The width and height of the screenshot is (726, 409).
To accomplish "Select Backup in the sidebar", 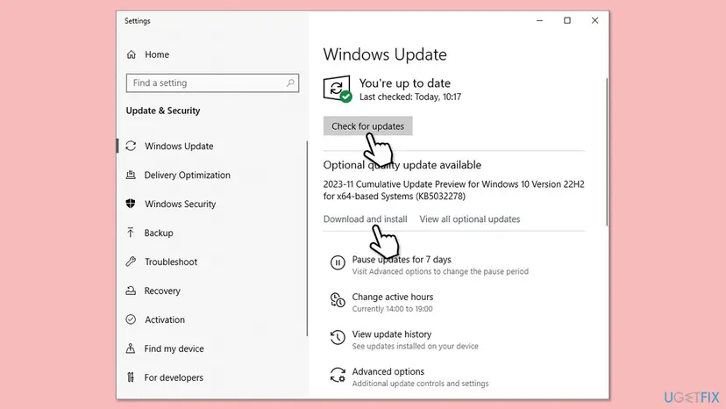I will pos(159,233).
